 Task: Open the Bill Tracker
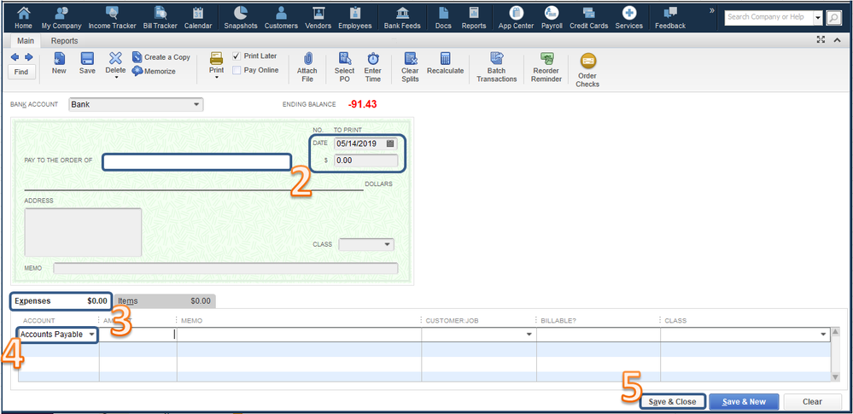160,17
